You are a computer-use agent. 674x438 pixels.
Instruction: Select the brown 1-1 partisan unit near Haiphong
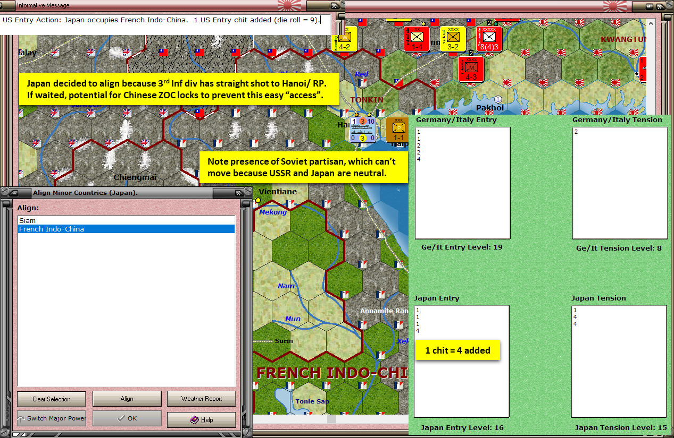coord(398,130)
